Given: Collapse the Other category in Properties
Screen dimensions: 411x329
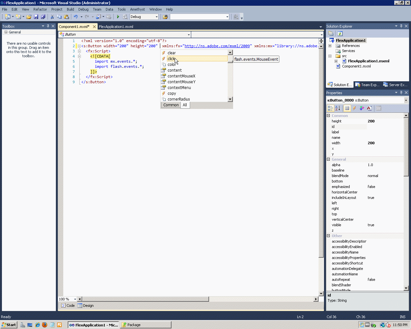Looking at the screenshot, I should pos(328,236).
